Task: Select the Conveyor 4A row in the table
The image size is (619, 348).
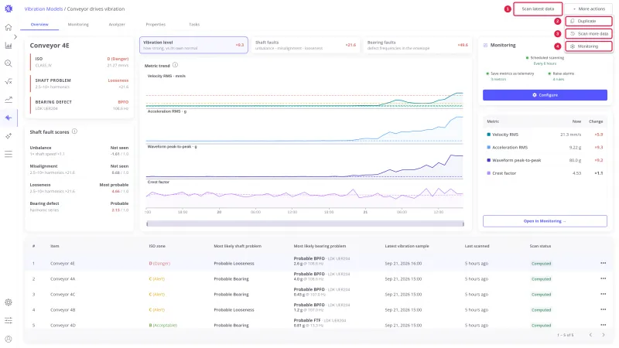Action: pos(318,278)
